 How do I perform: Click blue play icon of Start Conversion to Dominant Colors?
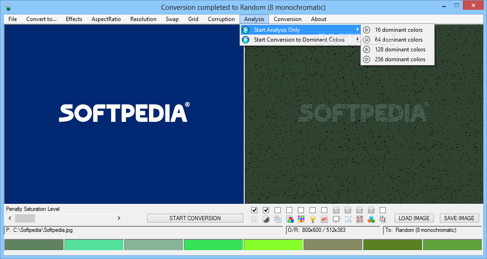click(246, 39)
